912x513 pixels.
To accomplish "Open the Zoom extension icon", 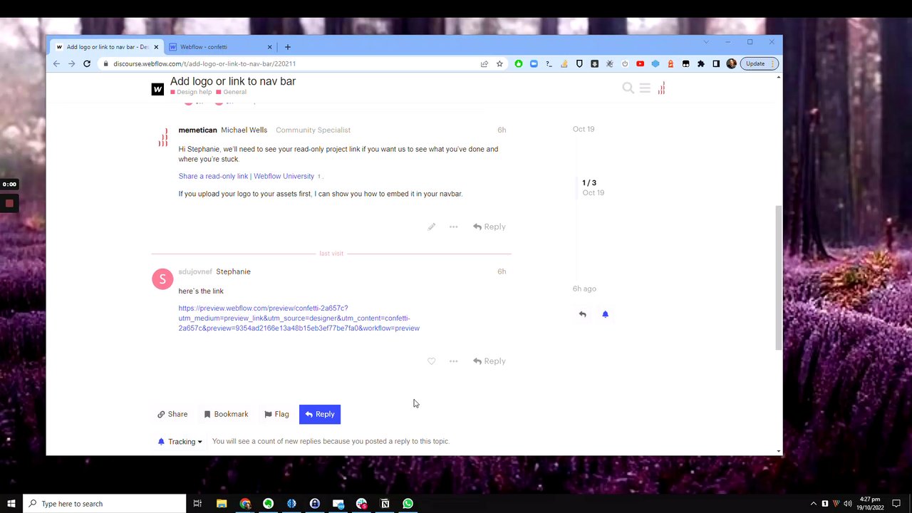I will pyautogui.click(x=534, y=63).
